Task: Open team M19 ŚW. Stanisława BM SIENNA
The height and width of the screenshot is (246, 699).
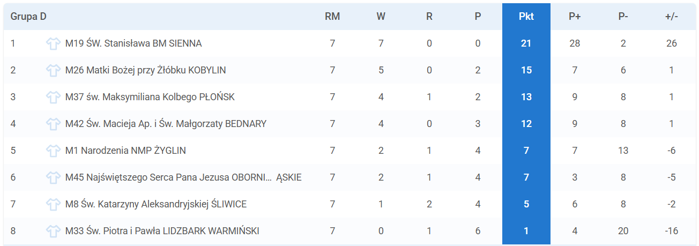Action: tap(133, 43)
